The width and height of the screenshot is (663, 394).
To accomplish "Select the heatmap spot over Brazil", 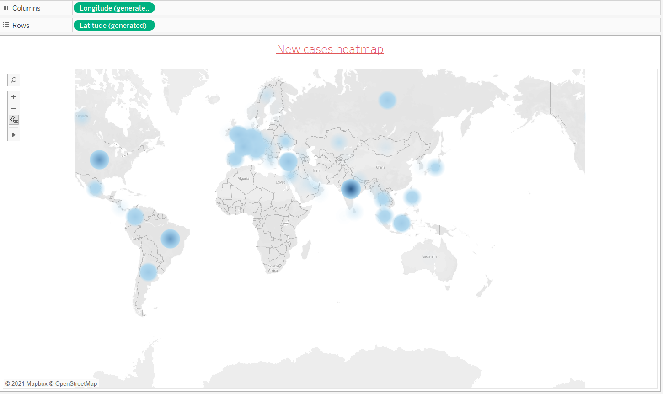I will pos(170,239).
